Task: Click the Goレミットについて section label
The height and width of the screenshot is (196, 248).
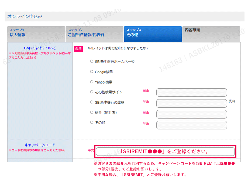Action: pyautogui.click(x=40, y=48)
